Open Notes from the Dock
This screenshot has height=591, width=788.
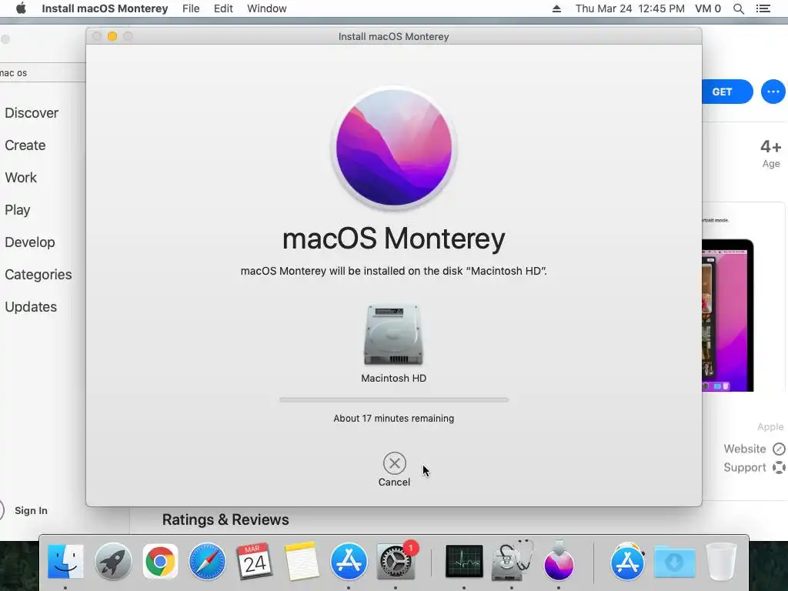302,561
